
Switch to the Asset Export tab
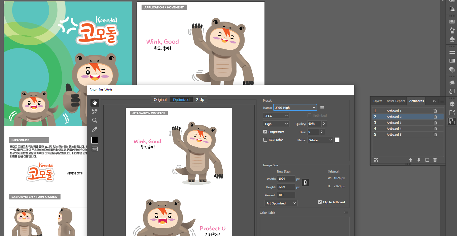coord(396,101)
